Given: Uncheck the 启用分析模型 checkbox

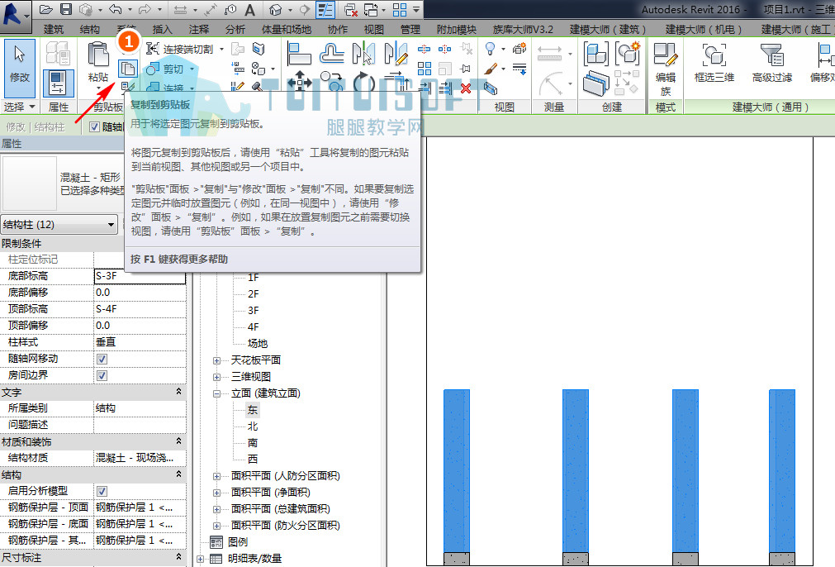Looking at the screenshot, I should pos(102,491).
